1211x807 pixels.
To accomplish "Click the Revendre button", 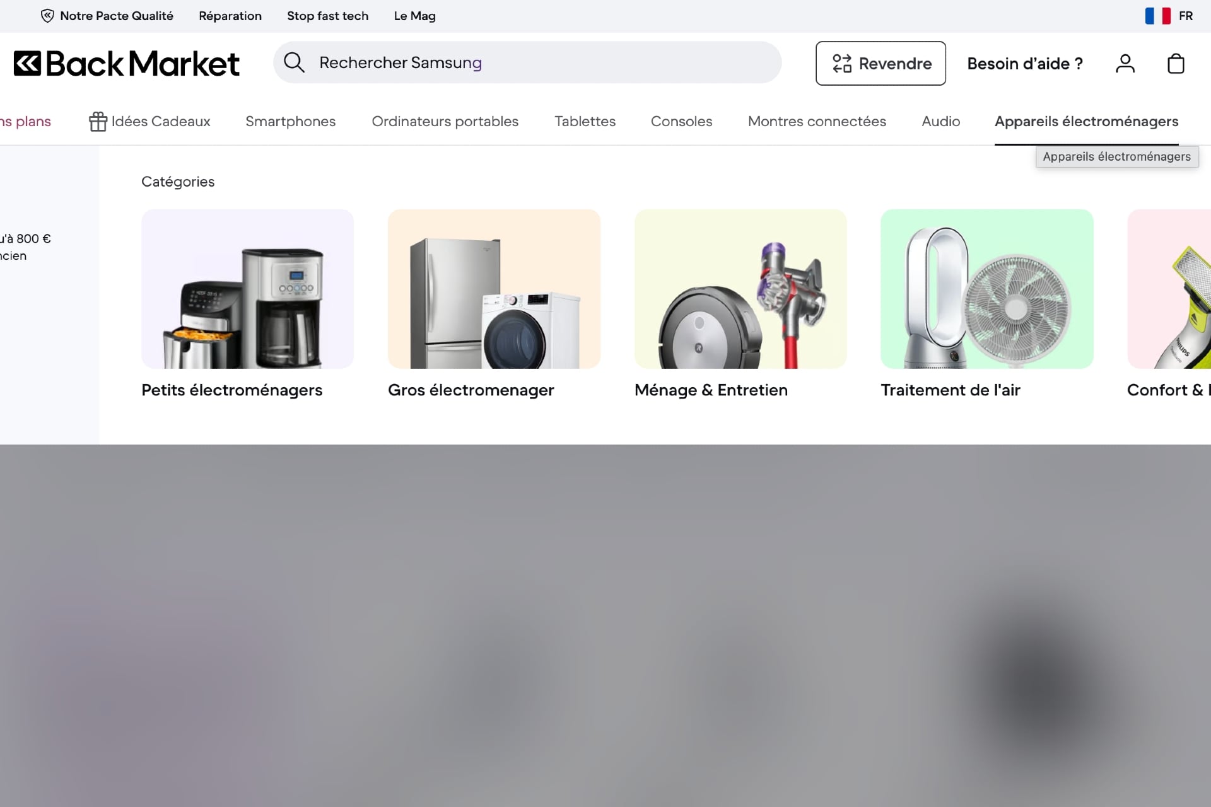I will 880,63.
